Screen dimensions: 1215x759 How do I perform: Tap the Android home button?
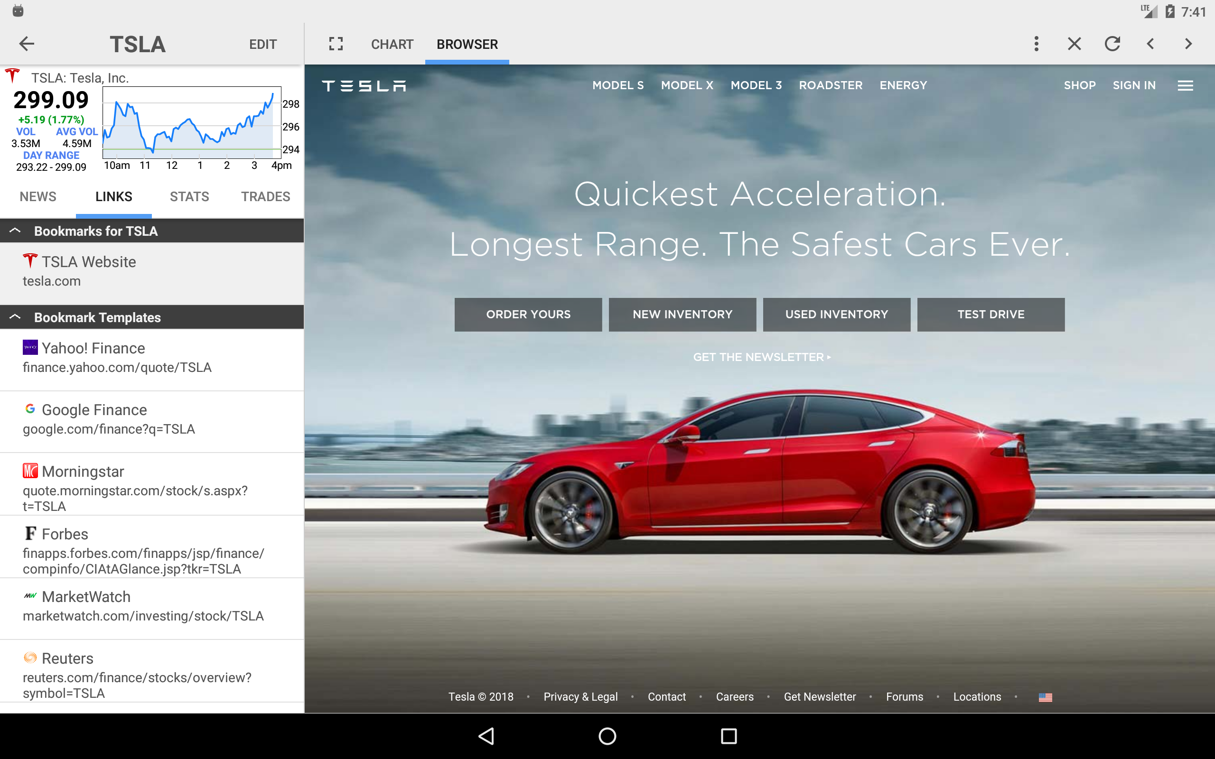click(607, 736)
